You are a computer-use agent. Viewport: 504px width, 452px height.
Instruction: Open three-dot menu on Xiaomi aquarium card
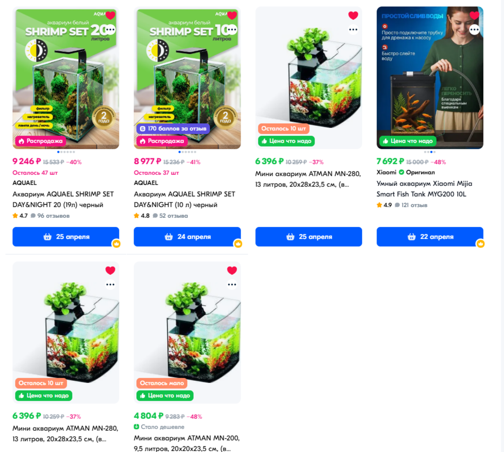click(x=474, y=30)
